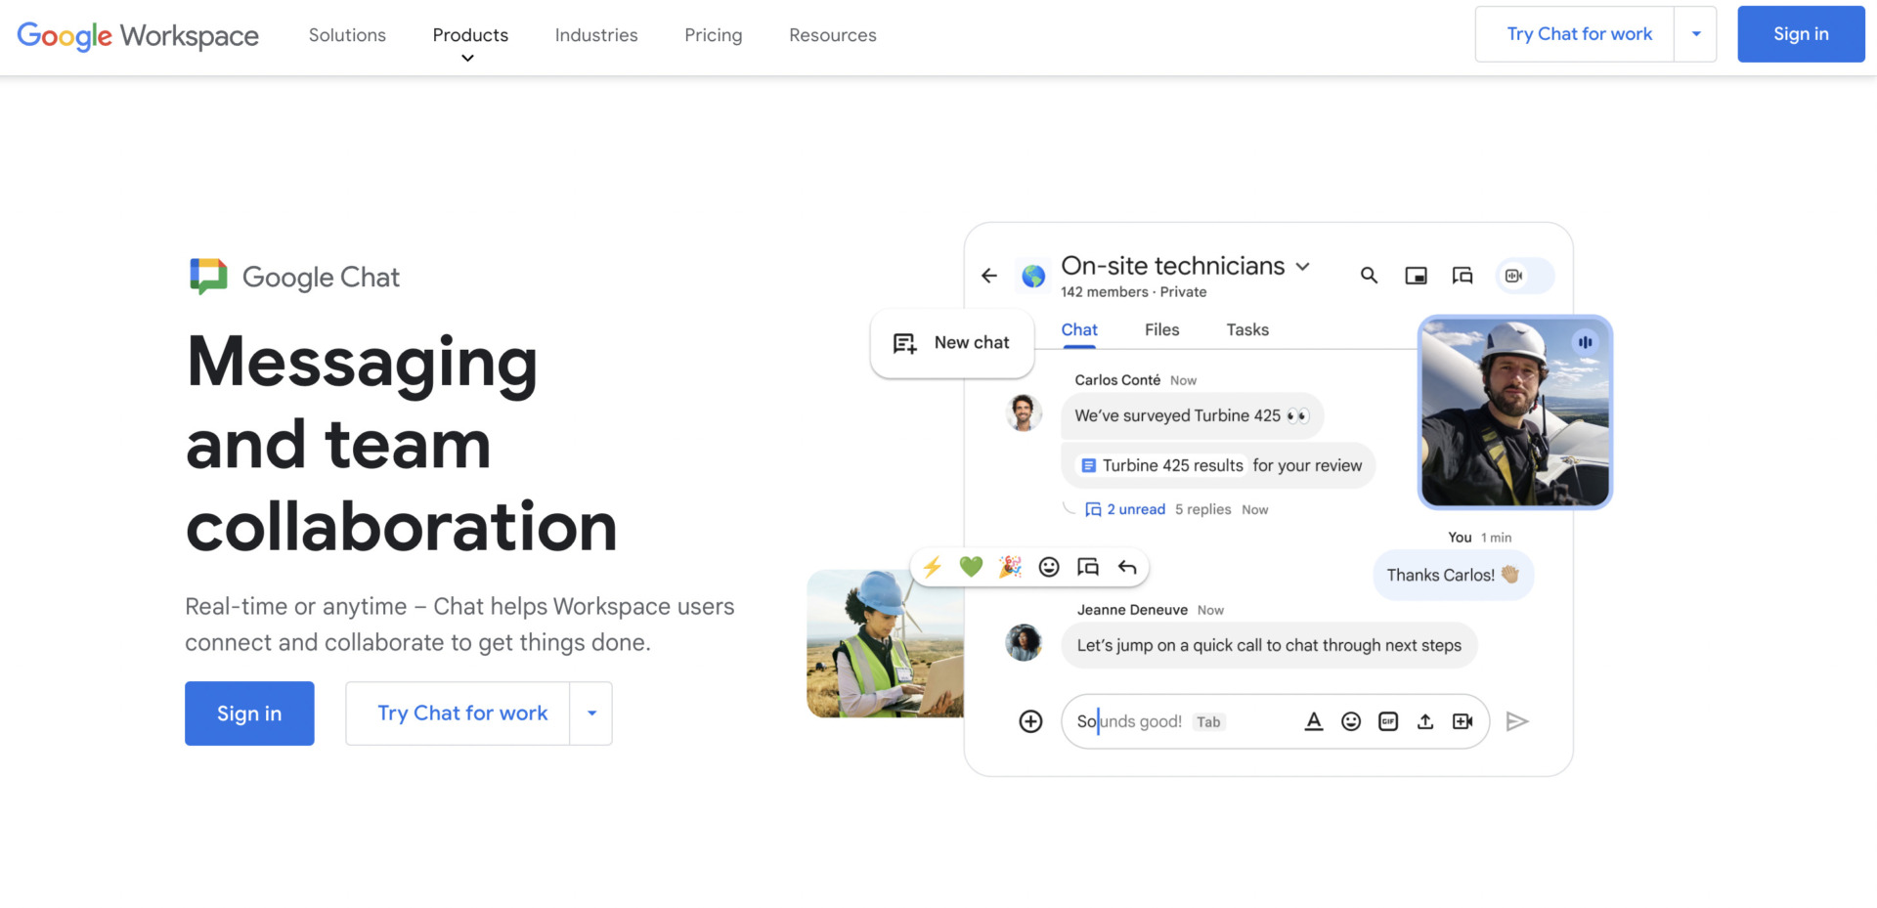Open the Tasks tab

(1246, 329)
